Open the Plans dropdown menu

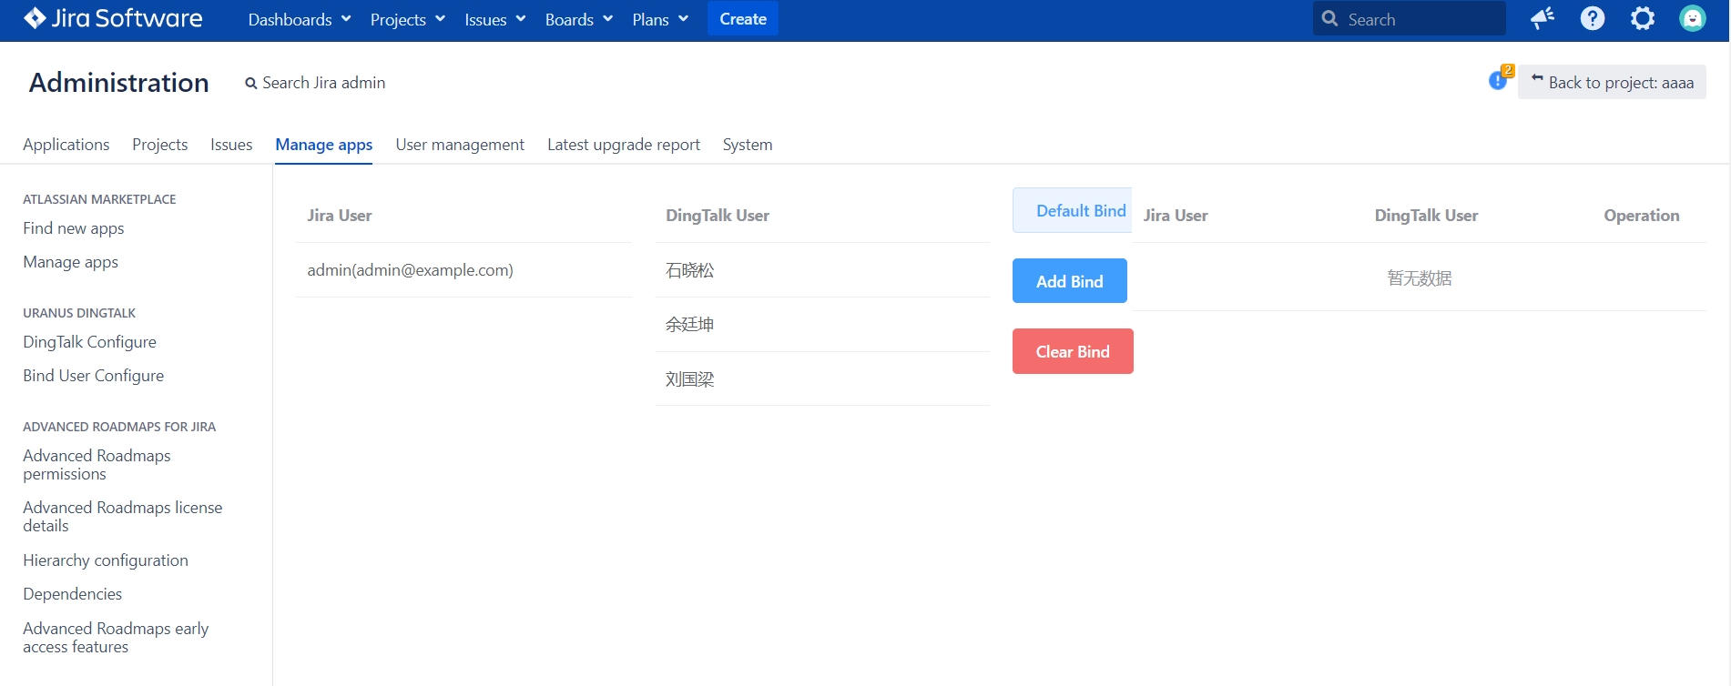[x=659, y=19]
